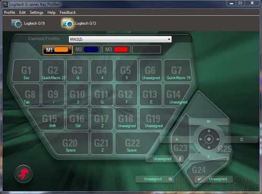Pick the M2 blue color swatch
Screen dimensions: 262x194
91,50
